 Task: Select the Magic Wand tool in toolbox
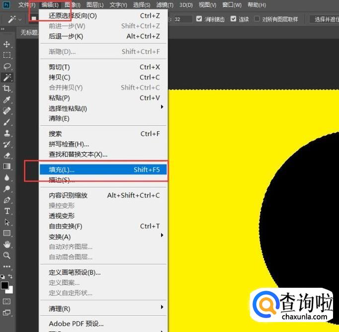[6, 77]
